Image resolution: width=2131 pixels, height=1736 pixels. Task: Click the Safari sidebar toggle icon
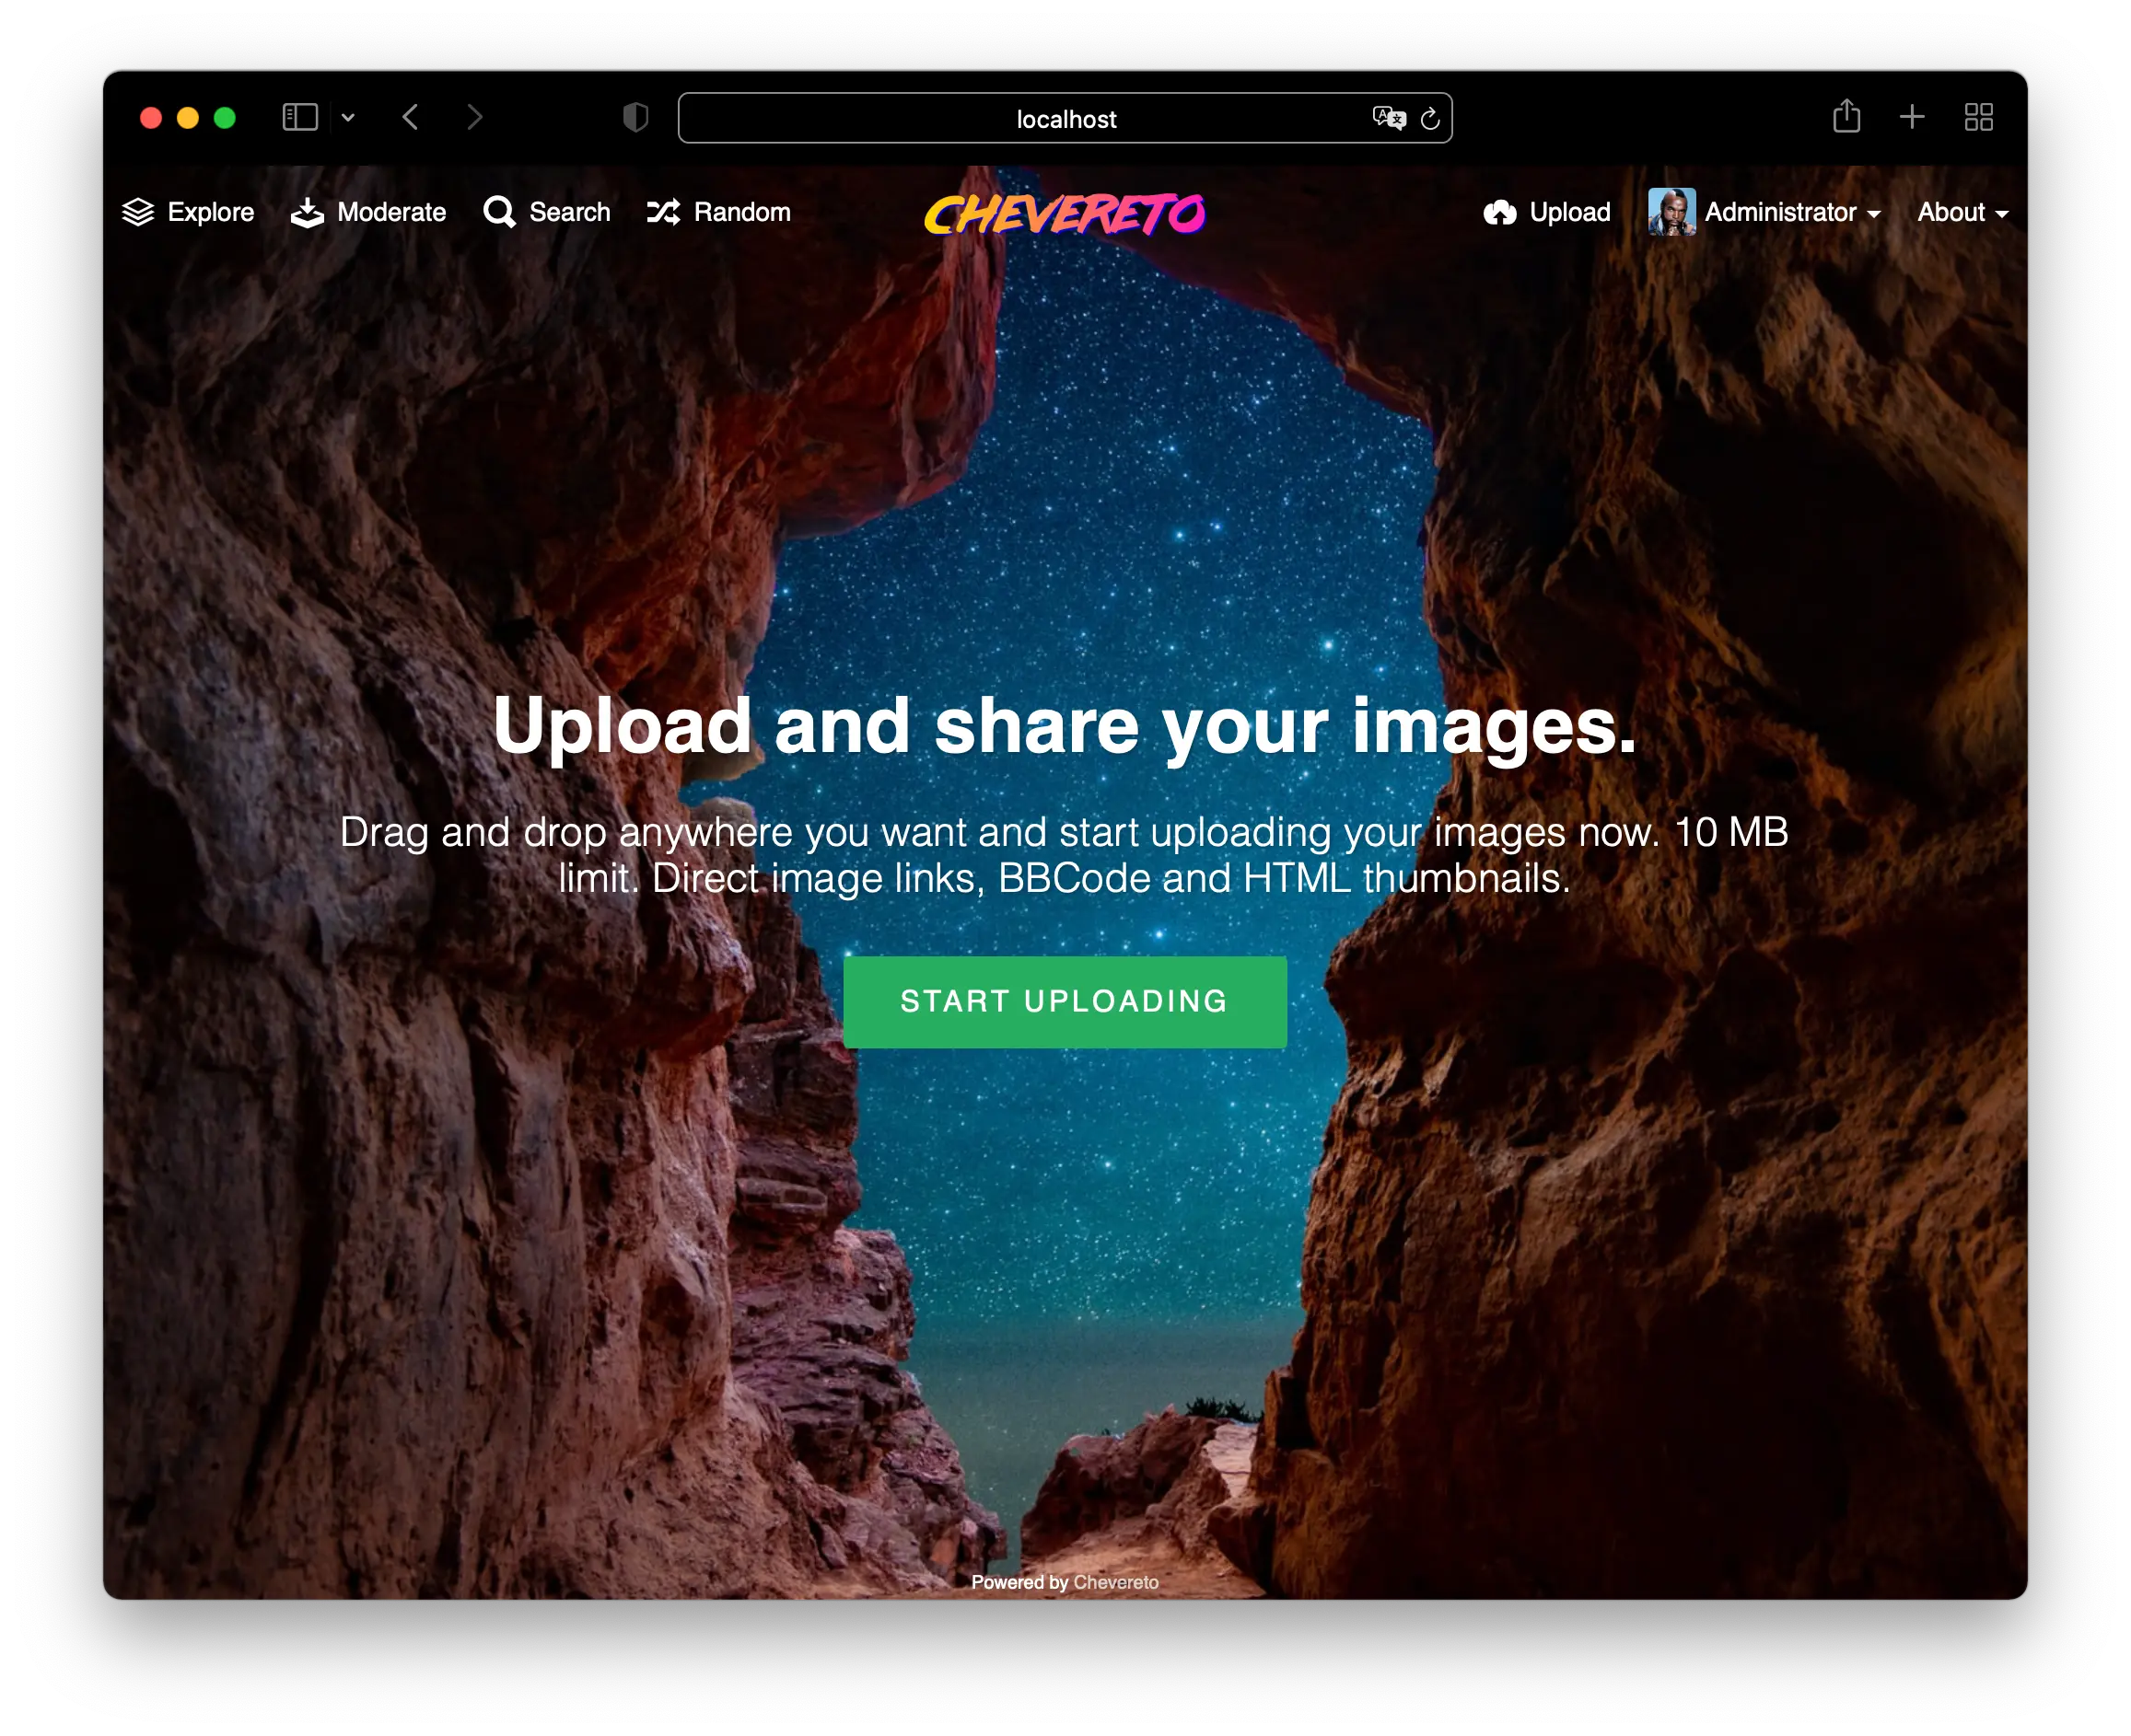299,118
